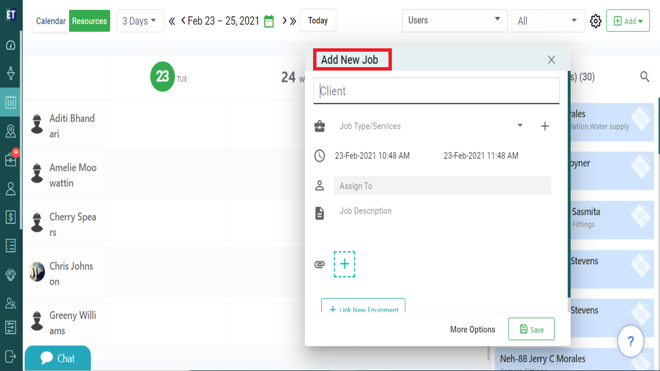Image resolution: width=660 pixels, height=371 pixels.
Task: Open the customers person icon in sidebar
Action: 11,188
